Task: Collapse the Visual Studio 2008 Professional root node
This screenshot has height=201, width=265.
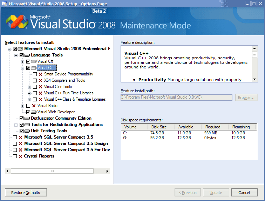Action: click(x=9, y=49)
